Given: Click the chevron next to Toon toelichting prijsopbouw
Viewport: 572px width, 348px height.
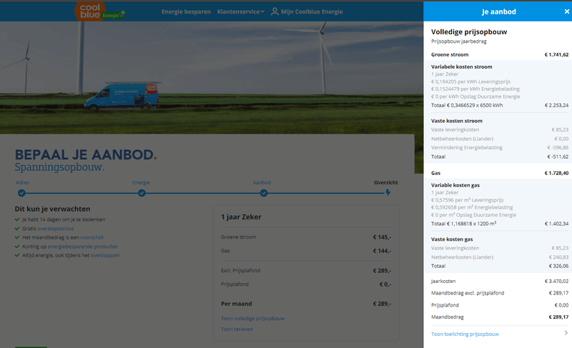Looking at the screenshot, I should (566, 333).
